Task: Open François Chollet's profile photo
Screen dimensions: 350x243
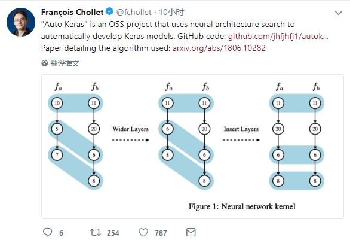Action: pyautogui.click(x=21, y=22)
